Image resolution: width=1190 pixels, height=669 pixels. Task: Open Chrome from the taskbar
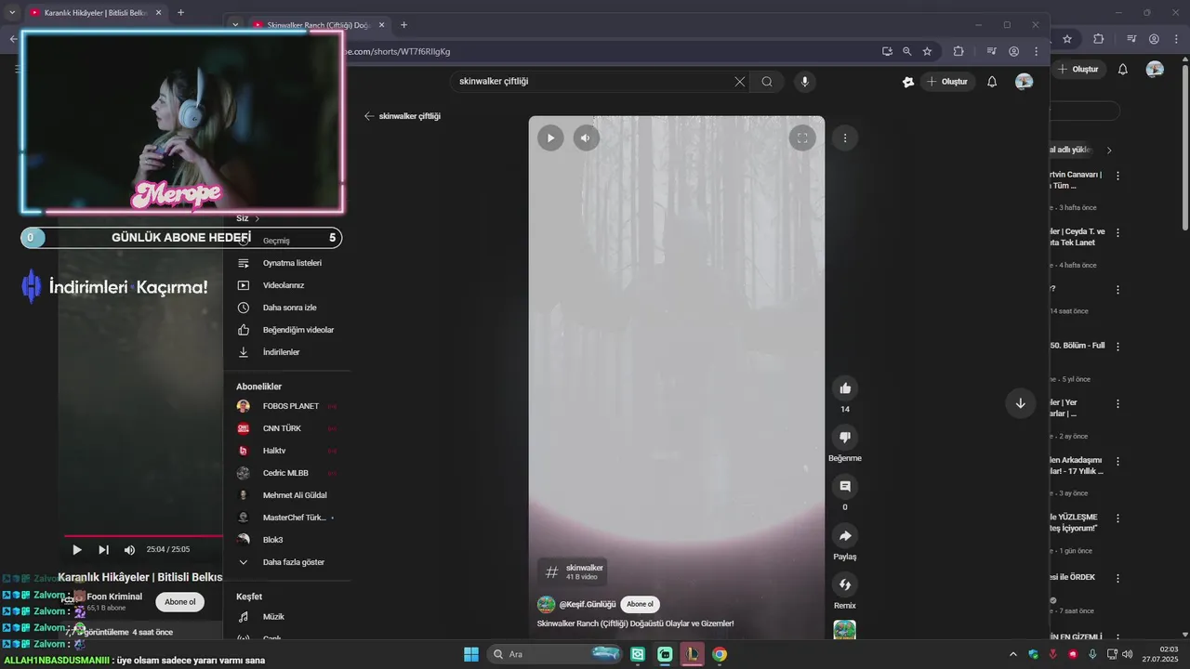pyautogui.click(x=720, y=654)
